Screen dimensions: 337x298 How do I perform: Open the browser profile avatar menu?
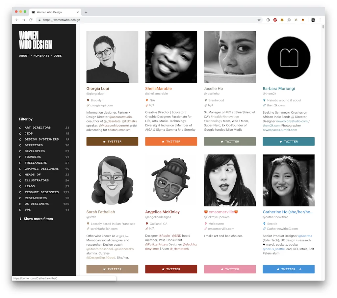tap(313, 20)
